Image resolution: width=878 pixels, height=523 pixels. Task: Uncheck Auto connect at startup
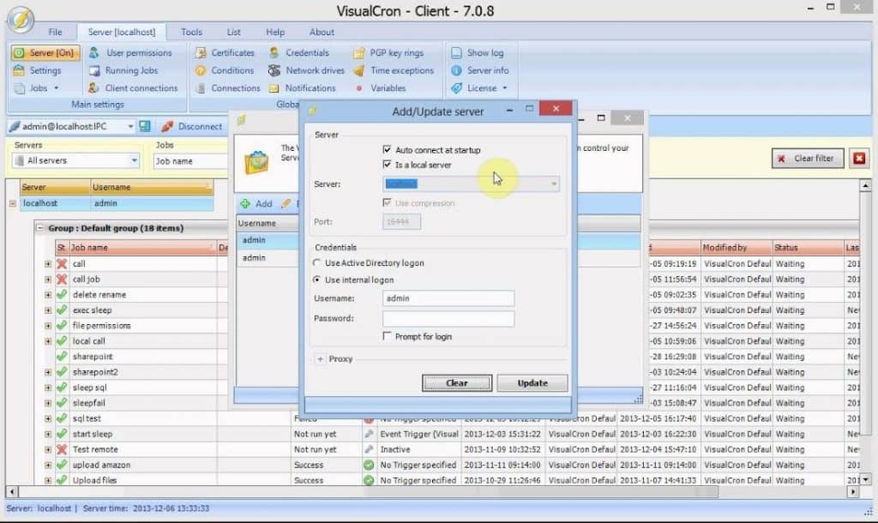pyautogui.click(x=387, y=149)
